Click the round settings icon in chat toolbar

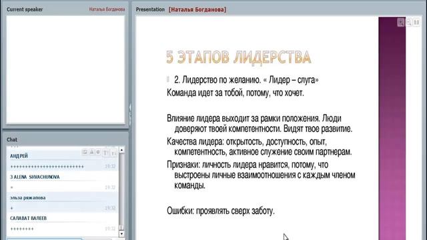click(x=98, y=152)
